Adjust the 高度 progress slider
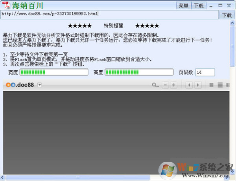Viewport: 236px width, 181px height. point(139,72)
